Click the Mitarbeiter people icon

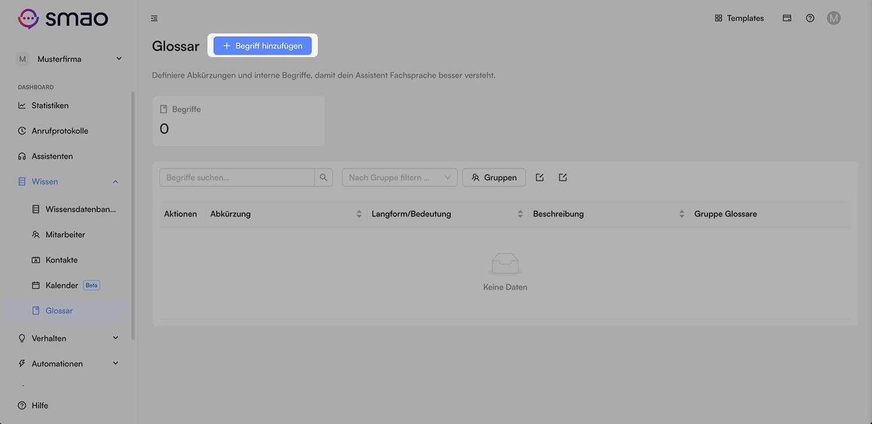[36, 235]
